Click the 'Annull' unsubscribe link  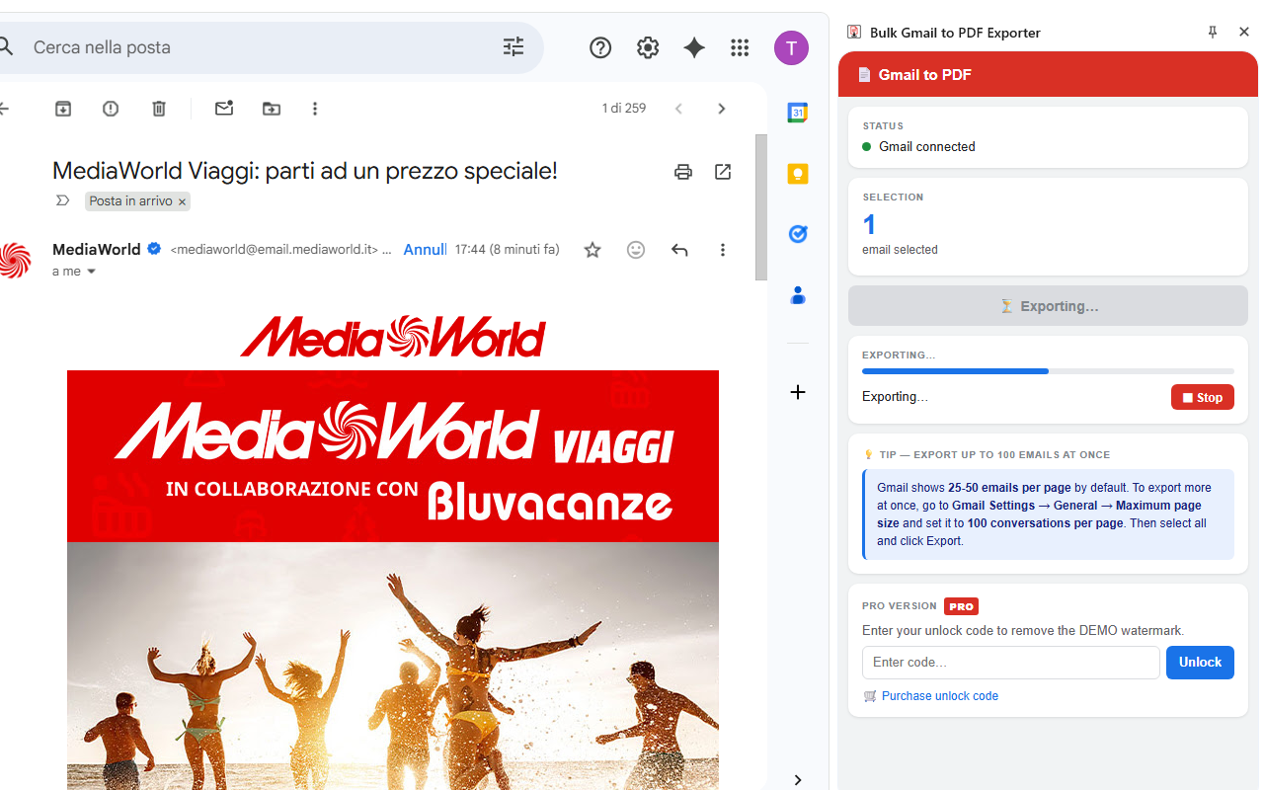coord(425,250)
